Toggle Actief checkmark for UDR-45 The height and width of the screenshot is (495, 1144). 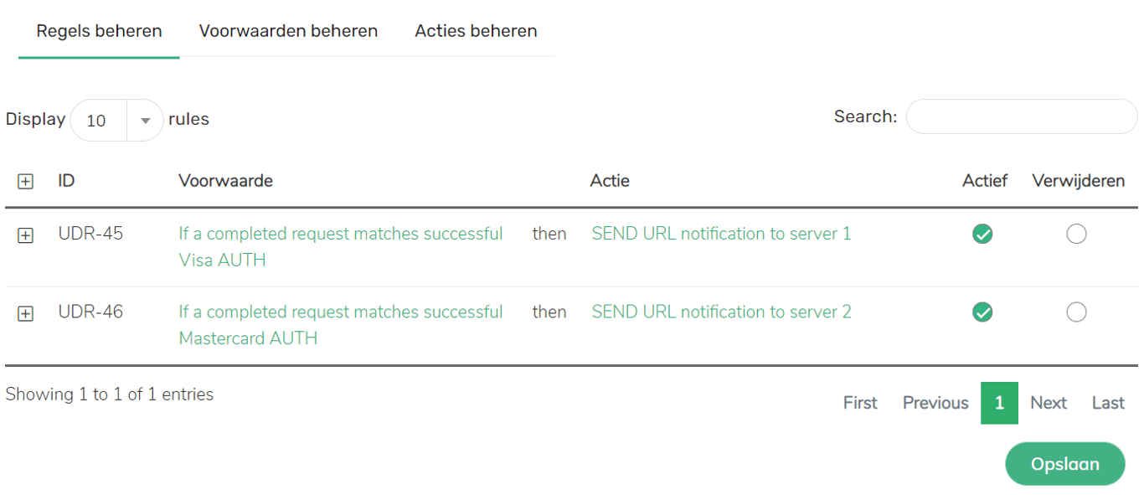[982, 235]
